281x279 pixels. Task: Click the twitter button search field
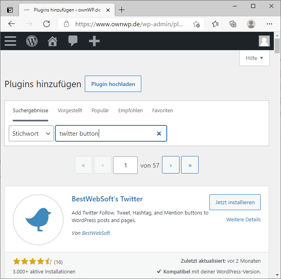[x=111, y=133]
